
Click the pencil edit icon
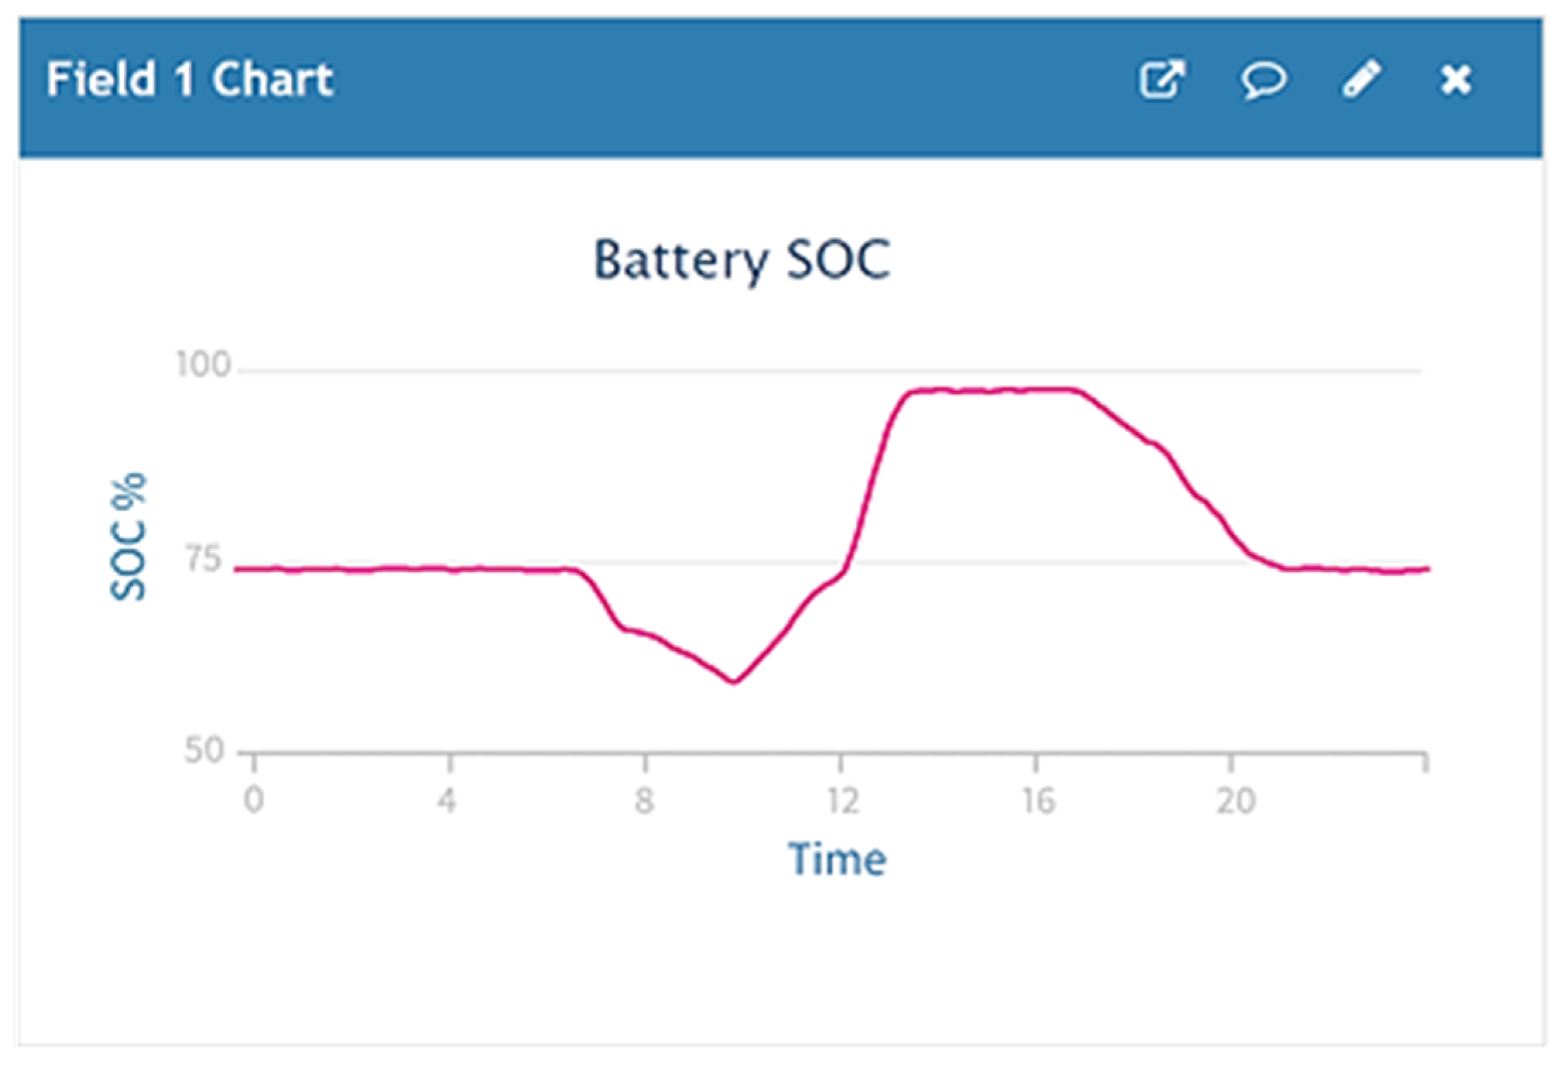[1361, 79]
